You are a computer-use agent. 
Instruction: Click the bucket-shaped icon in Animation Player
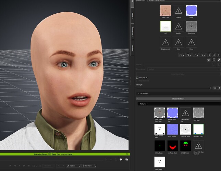tap(121, 159)
